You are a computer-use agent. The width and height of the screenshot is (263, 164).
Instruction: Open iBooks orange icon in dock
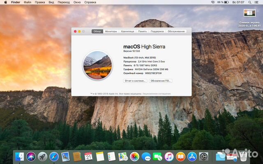pos(180,157)
